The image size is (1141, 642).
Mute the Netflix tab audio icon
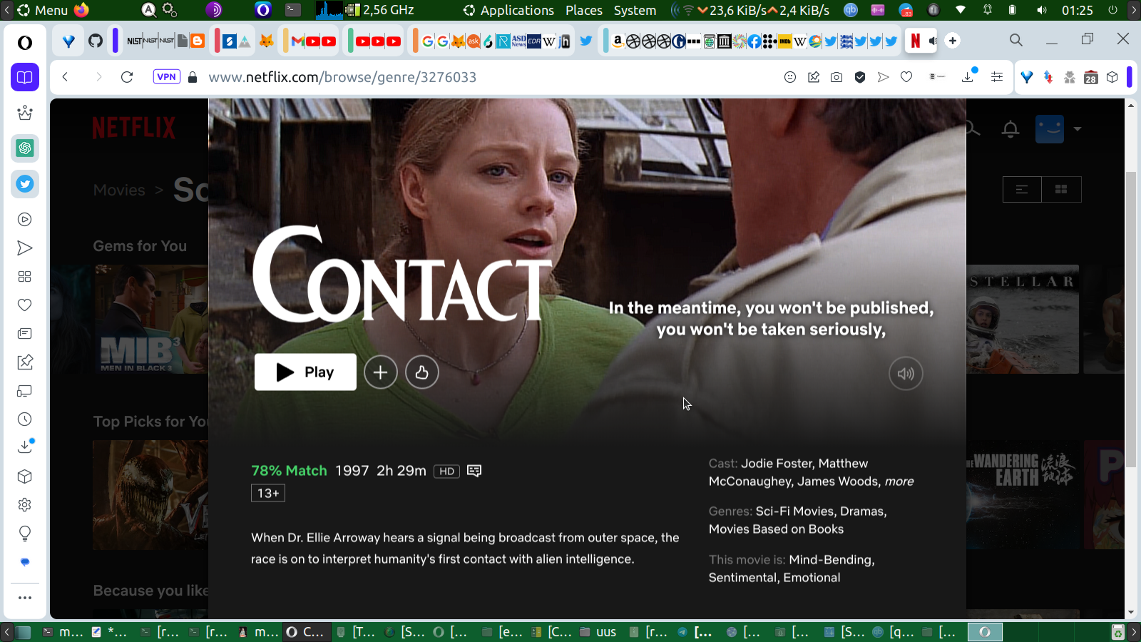click(933, 41)
